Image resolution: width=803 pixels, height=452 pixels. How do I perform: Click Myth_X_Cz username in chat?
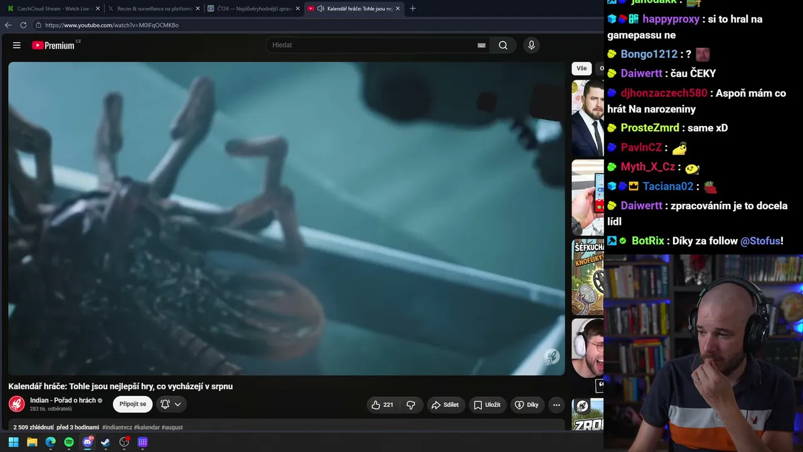[648, 167]
